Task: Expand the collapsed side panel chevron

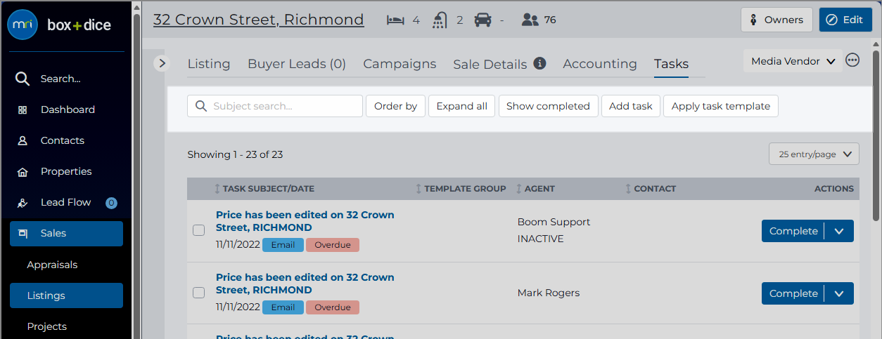Action: (162, 63)
